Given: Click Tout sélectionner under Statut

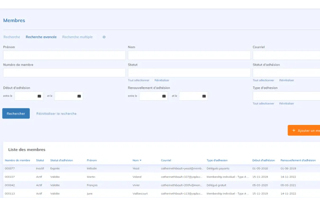Looking at the screenshot, I should coord(139,81).
